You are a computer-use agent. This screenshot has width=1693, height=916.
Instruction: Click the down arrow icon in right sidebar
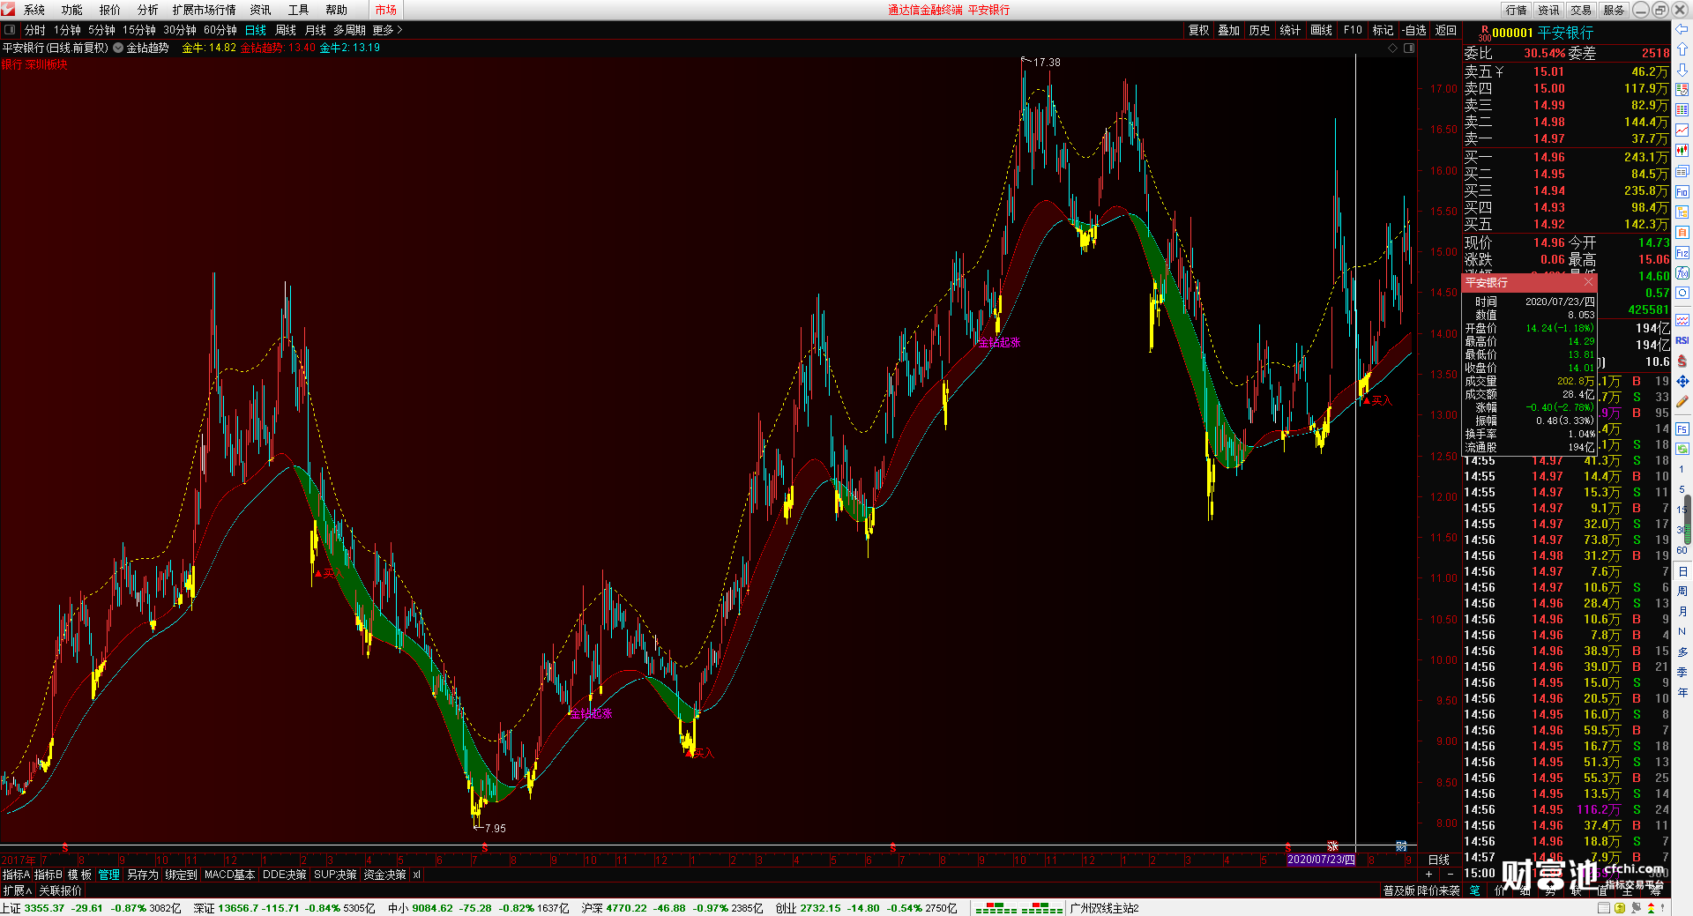coord(1682,69)
